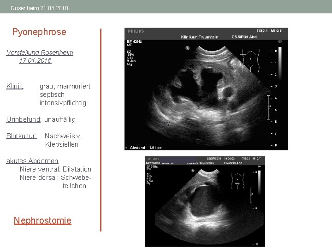Click the word intensivpflichtig
This screenshot has height=249, width=332.
[63, 103]
